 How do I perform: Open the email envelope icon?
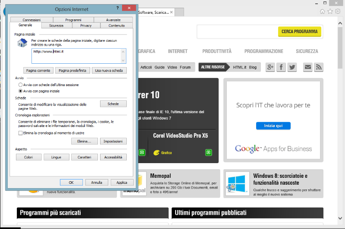[307, 67]
